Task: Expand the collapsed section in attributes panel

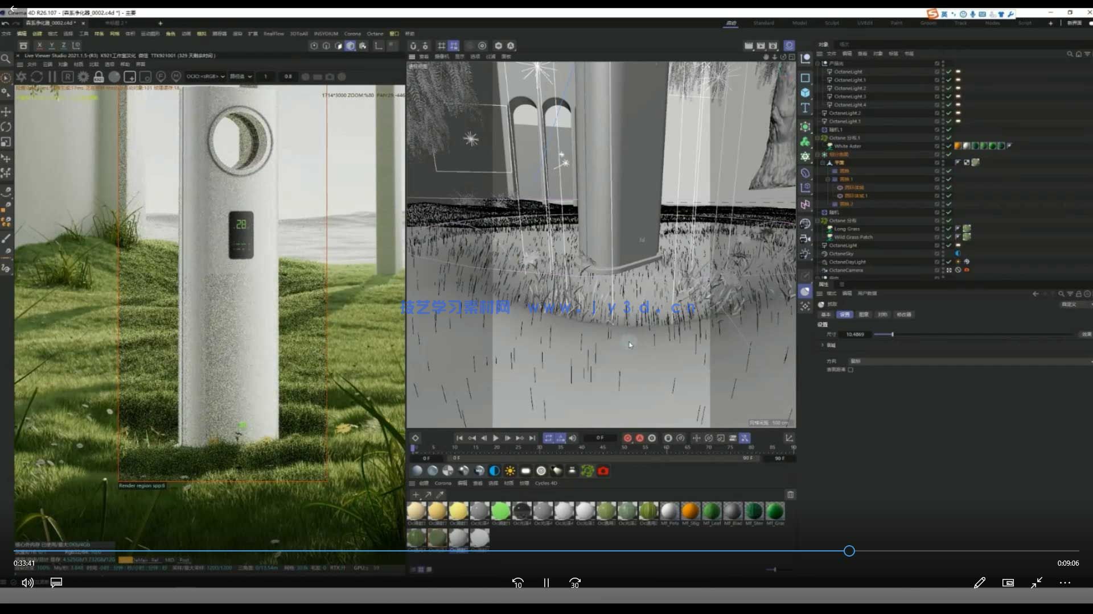Action: pos(823,345)
